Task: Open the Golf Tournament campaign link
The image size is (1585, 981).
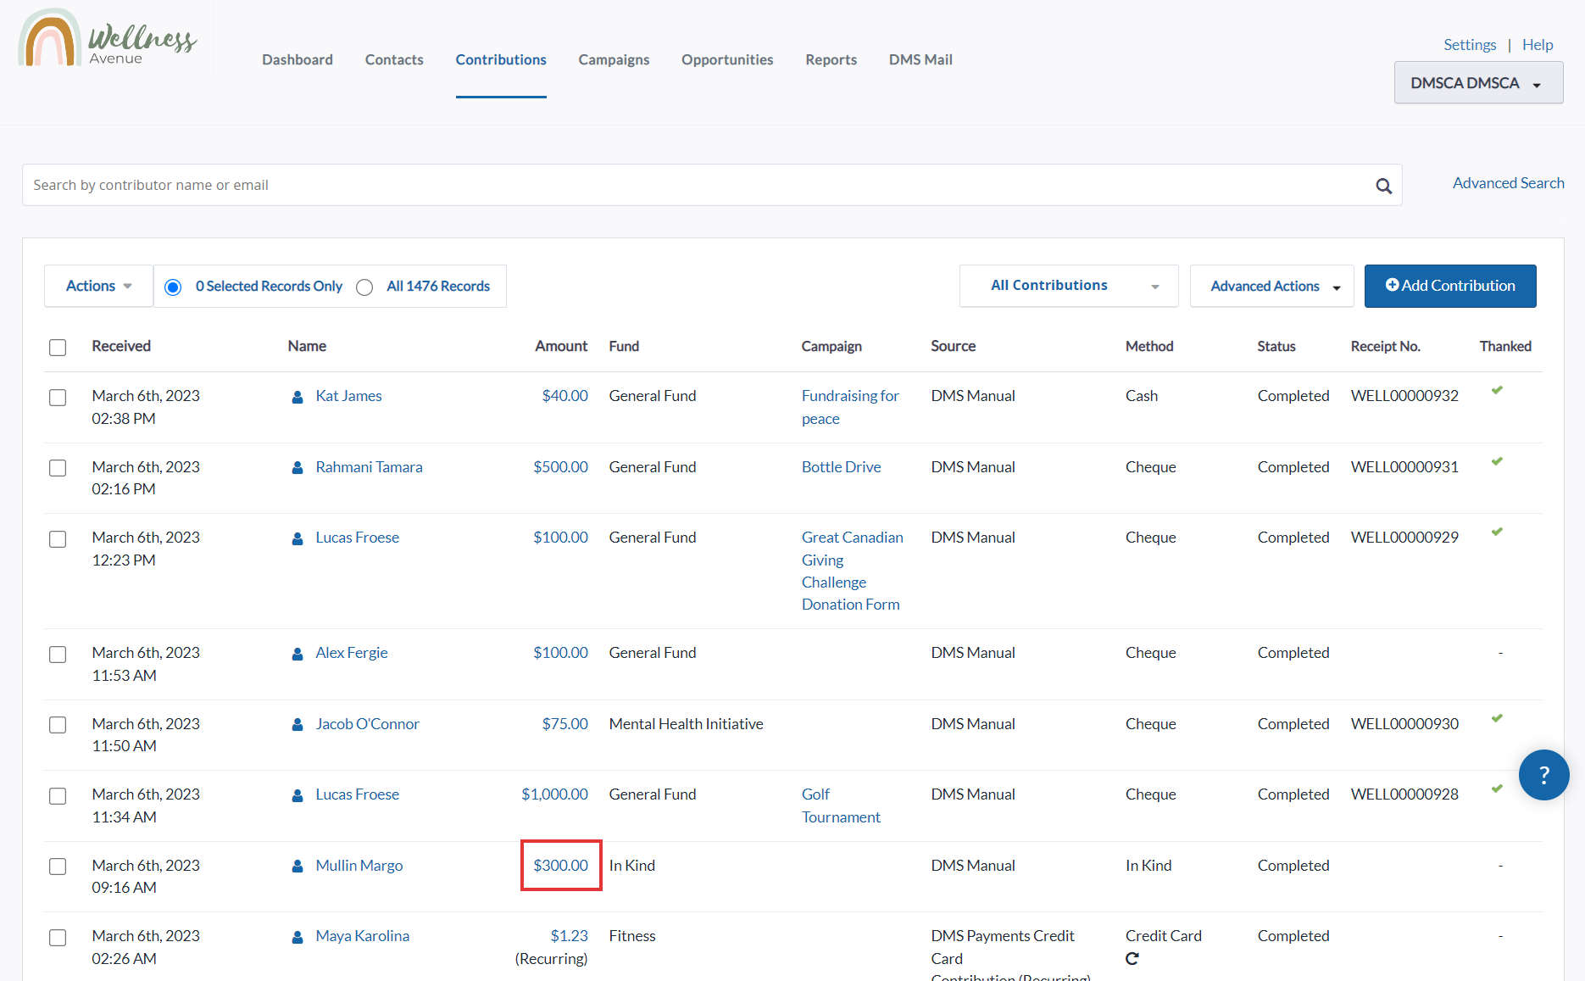Action: point(841,805)
